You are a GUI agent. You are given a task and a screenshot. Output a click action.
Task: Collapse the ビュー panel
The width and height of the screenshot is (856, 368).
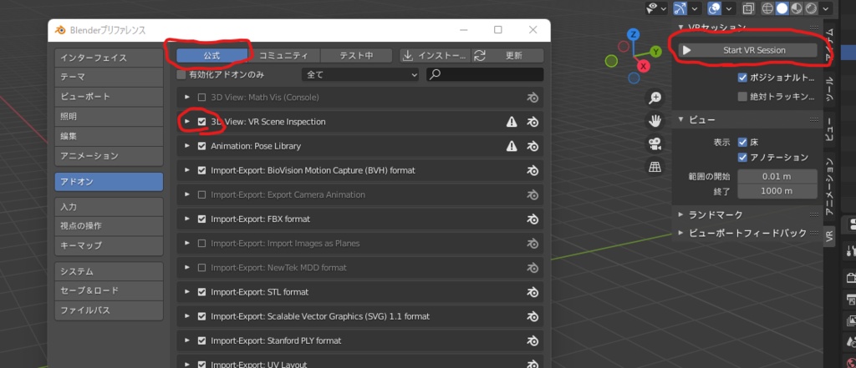click(x=680, y=119)
